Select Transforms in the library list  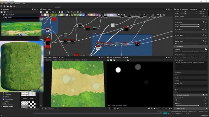pyautogui.click(x=8, y=104)
